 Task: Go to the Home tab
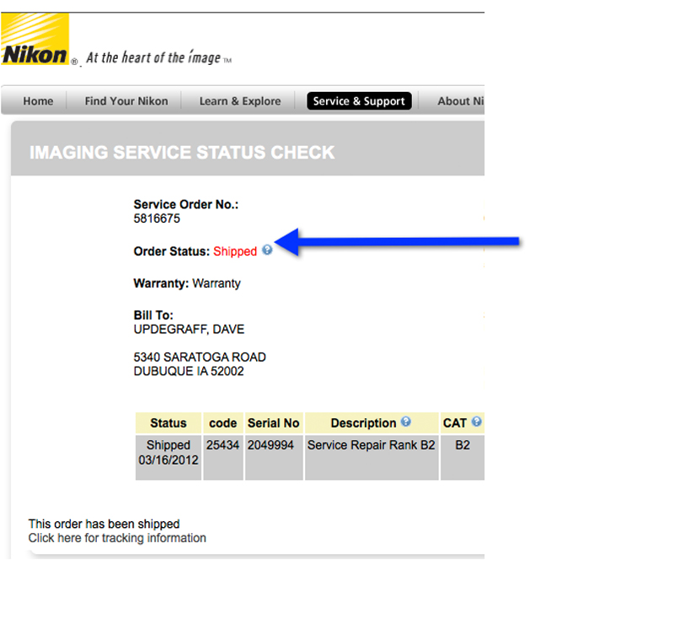tap(38, 101)
